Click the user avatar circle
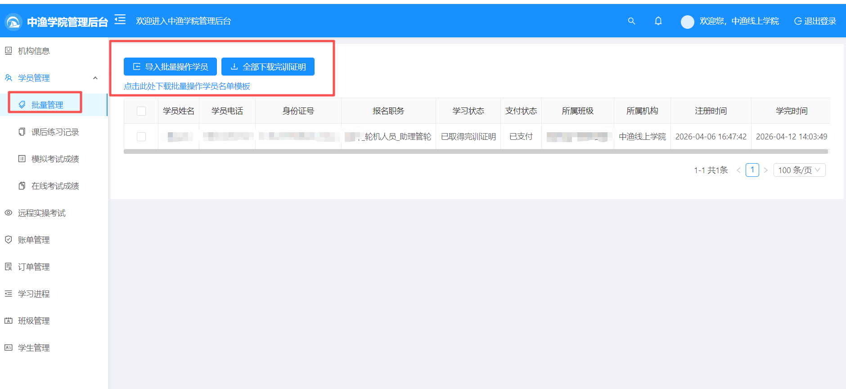This screenshot has width=846, height=389. point(687,22)
